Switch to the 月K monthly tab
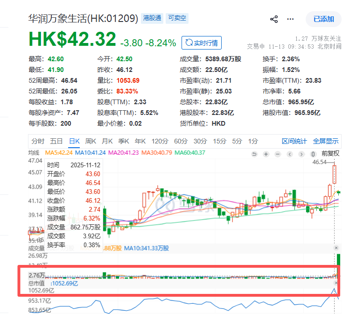Image resolution: width=350 pixels, height=314 pixels. [x=107, y=141]
